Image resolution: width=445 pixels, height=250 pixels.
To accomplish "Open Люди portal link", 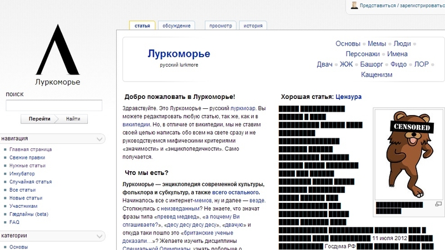I will point(402,44).
